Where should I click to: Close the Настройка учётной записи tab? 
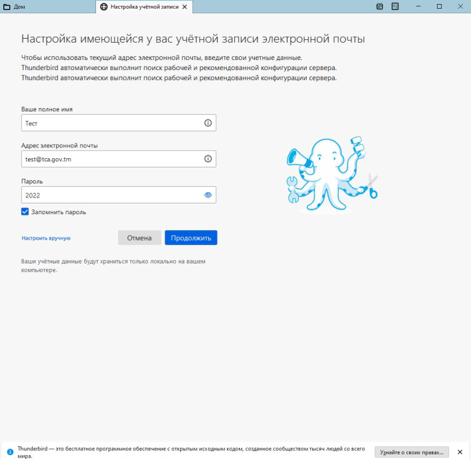pyautogui.click(x=185, y=7)
